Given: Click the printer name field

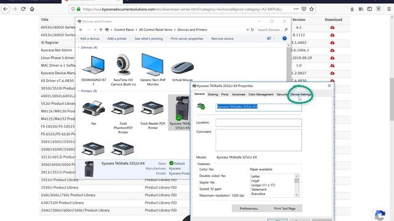Looking at the screenshot, I should point(259,107).
